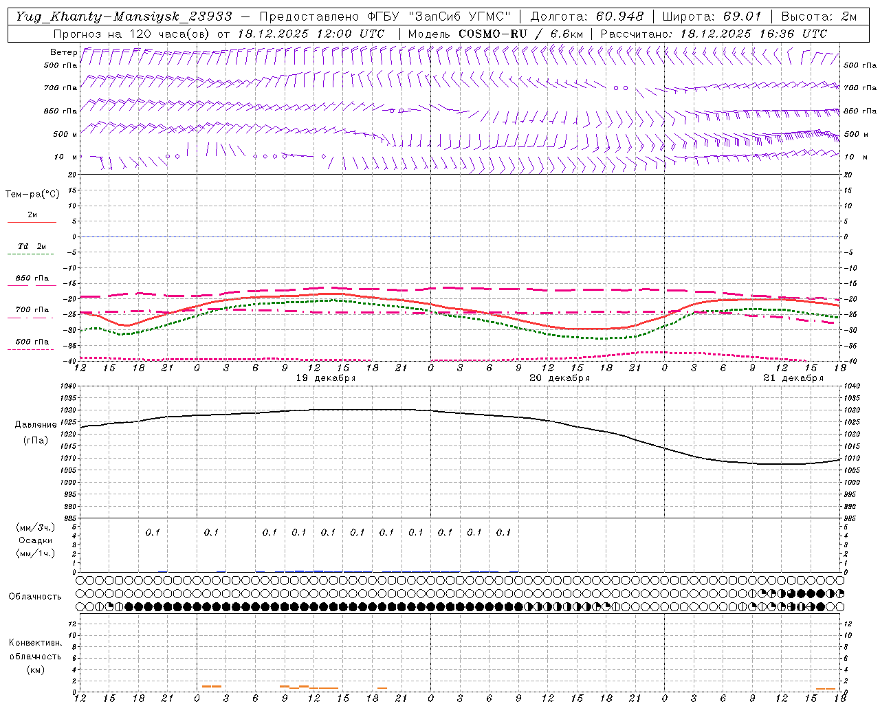Image resolution: width=880 pixels, height=704 pixels.
Task: Click the left 10 м wind level label
Action: (x=65, y=157)
